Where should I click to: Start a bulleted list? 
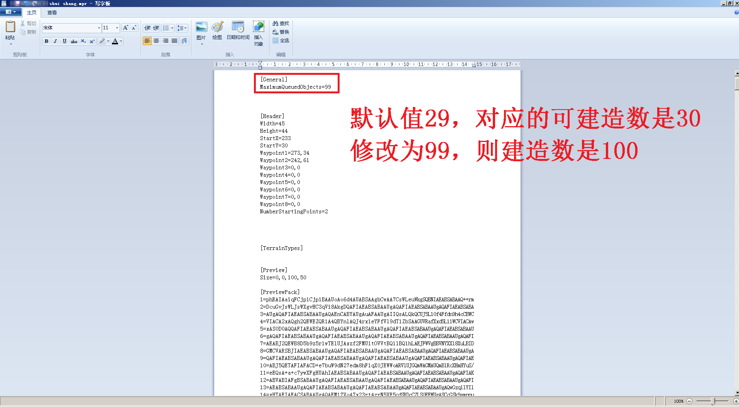pyautogui.click(x=166, y=28)
